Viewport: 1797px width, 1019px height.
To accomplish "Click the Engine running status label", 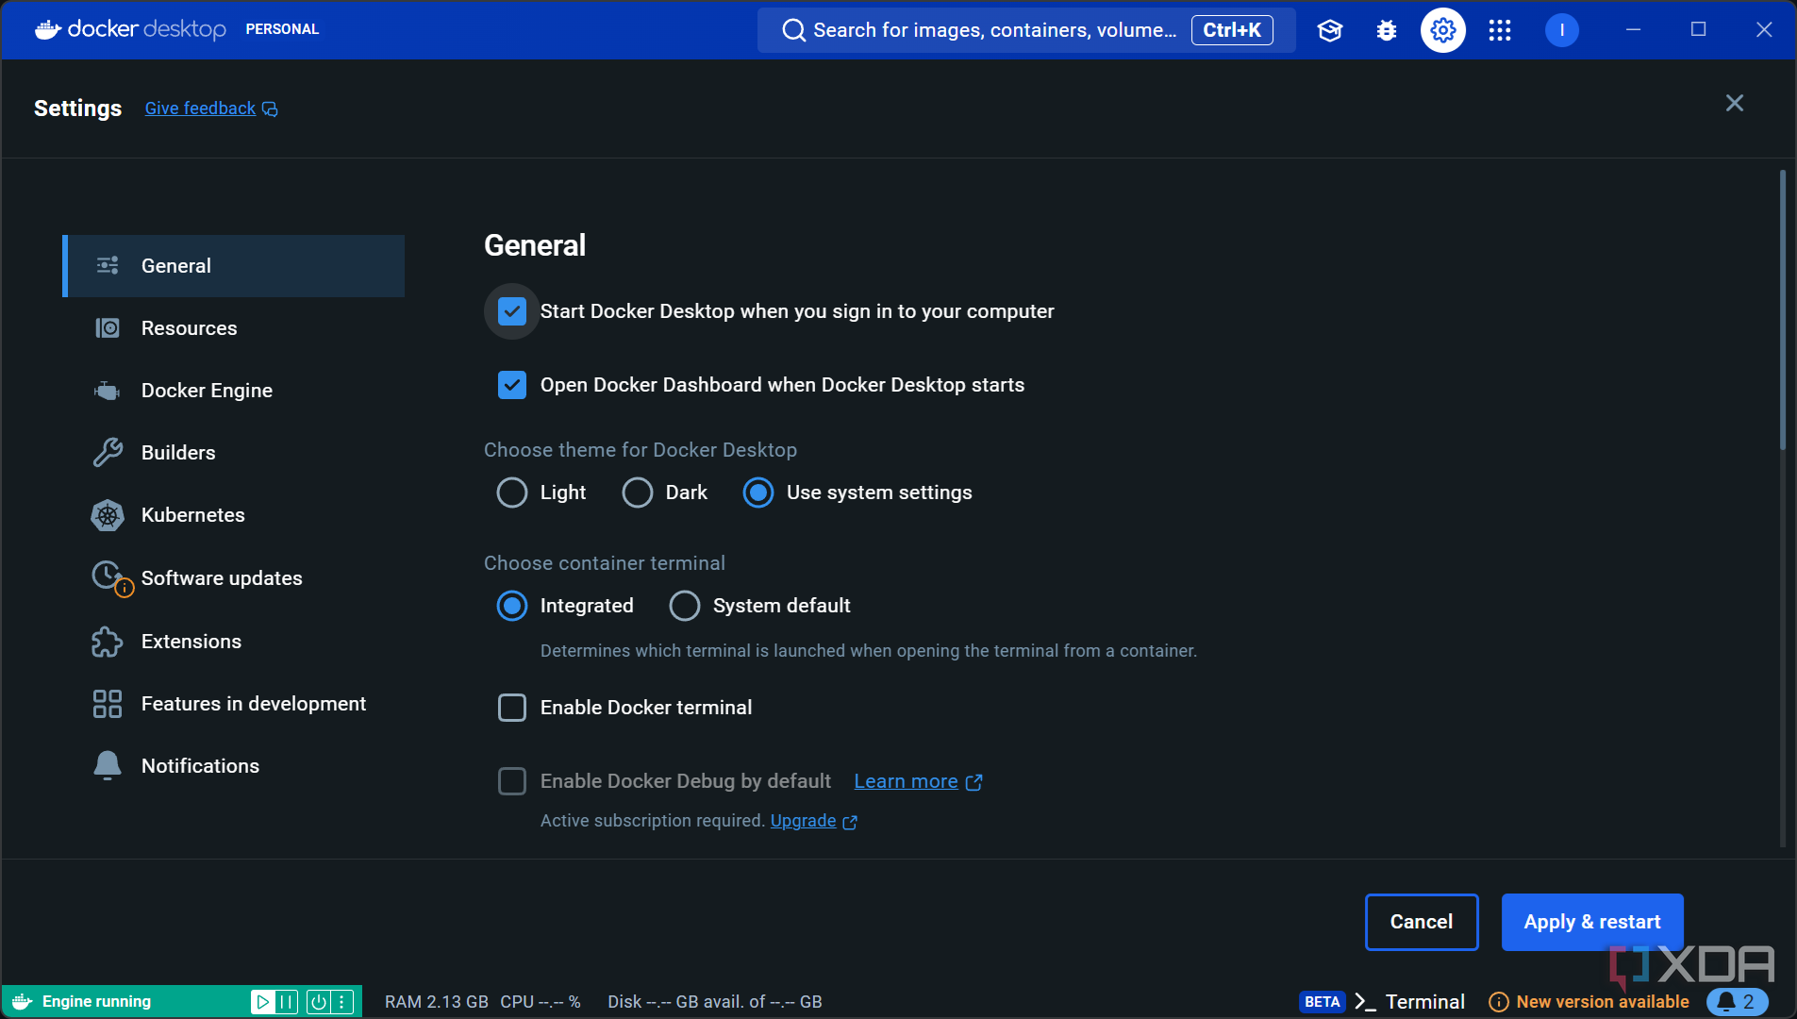I will point(96,1002).
